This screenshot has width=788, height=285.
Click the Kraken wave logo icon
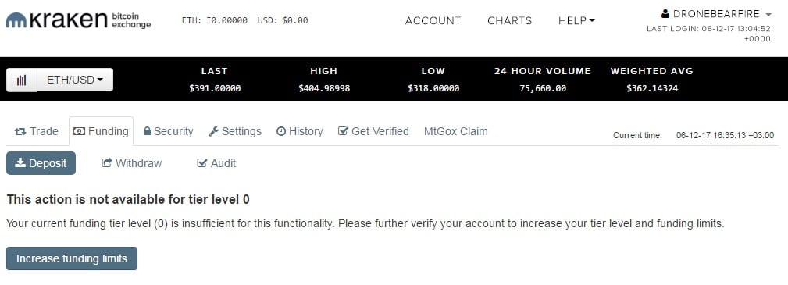pos(16,20)
